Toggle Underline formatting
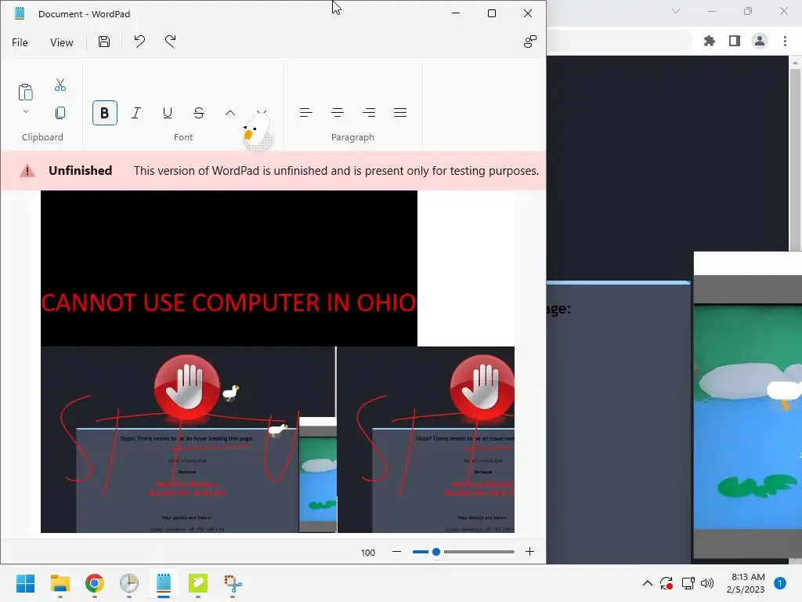 [x=168, y=113]
